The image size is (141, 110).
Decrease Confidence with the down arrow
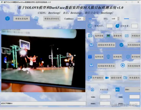point(84,20)
